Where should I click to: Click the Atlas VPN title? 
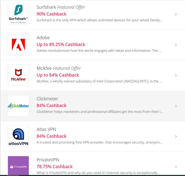coord(46,129)
